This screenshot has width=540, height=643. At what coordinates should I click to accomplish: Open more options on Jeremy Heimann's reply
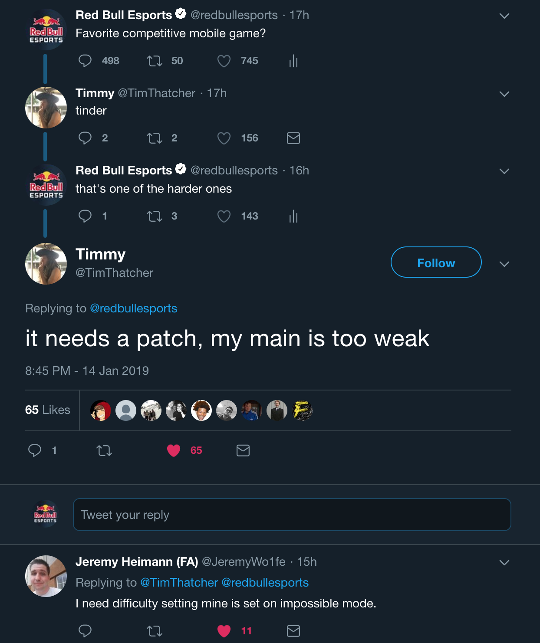[504, 562]
